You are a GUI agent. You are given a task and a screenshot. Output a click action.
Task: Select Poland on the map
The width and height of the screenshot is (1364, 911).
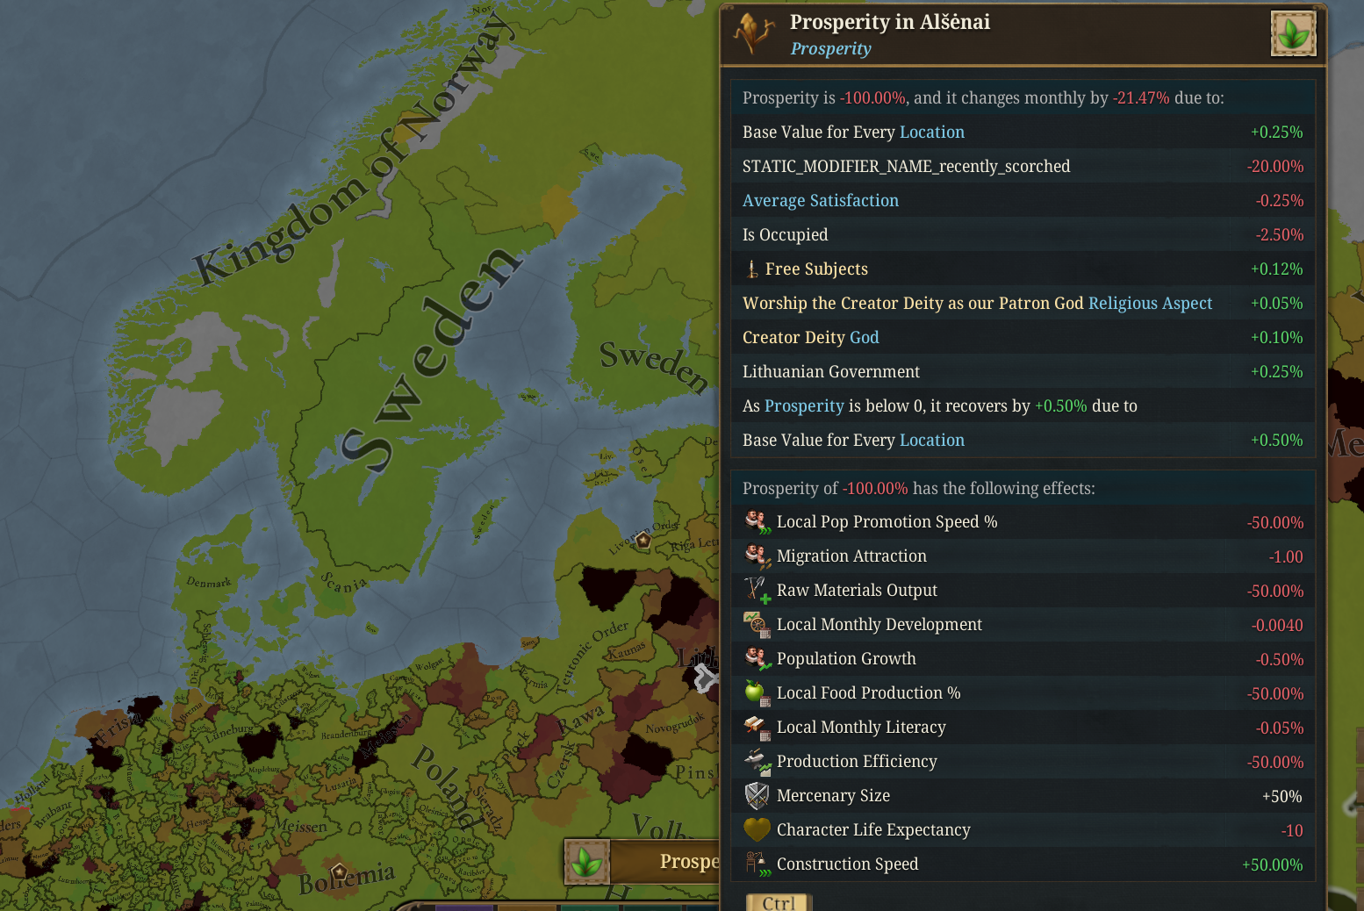pyautogui.click(x=445, y=787)
